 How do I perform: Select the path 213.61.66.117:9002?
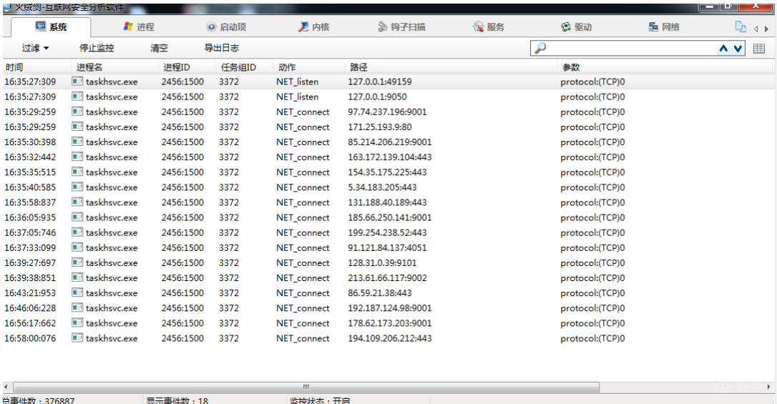[387, 278]
